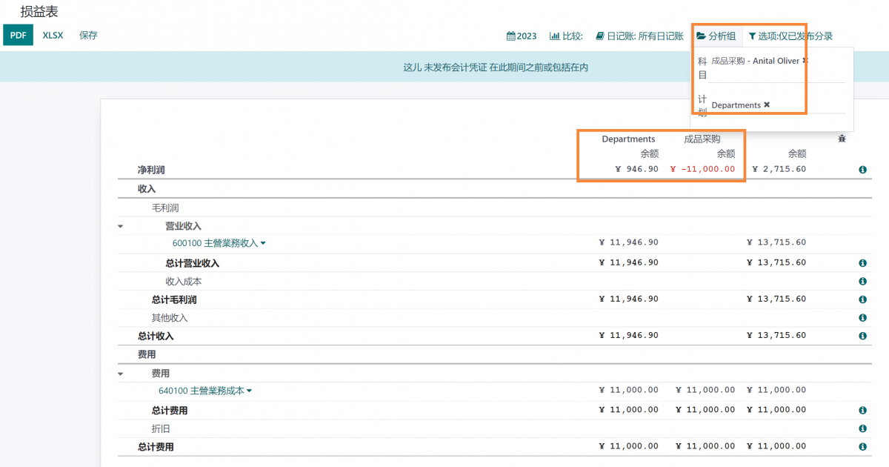Click the info icon on 净利润 row
The height and width of the screenshot is (467, 889).
click(862, 169)
